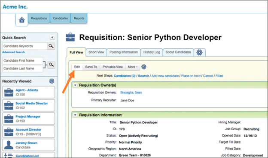The width and height of the screenshot is (268, 158).
Task: Click the Edit button
Action: point(77,67)
